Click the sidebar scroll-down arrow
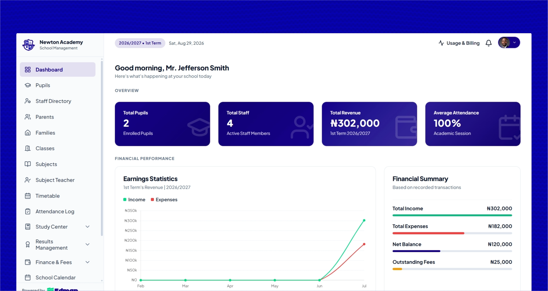 [x=102, y=281]
